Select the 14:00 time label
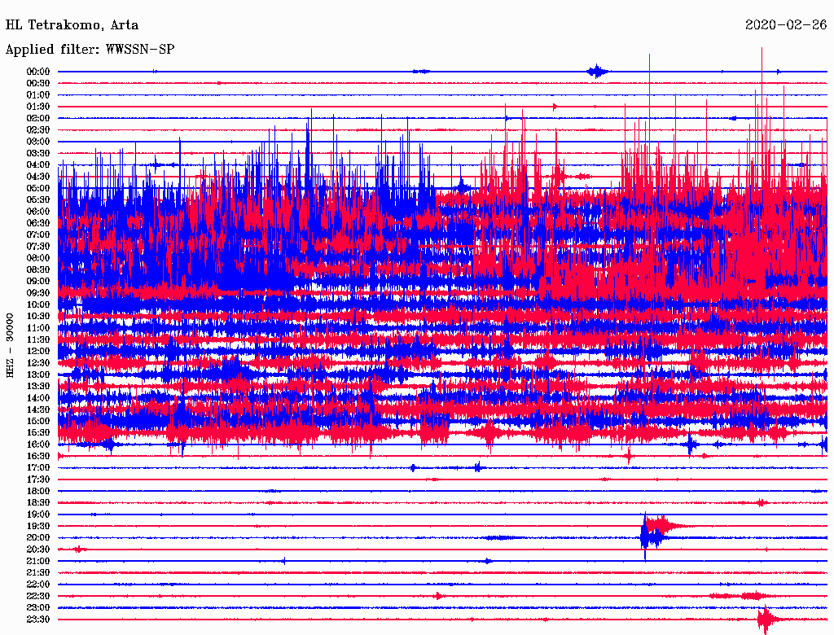The height and width of the screenshot is (635, 834). pyautogui.click(x=38, y=398)
